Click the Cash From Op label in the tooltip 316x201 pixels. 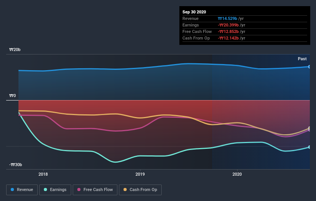tap(196, 38)
